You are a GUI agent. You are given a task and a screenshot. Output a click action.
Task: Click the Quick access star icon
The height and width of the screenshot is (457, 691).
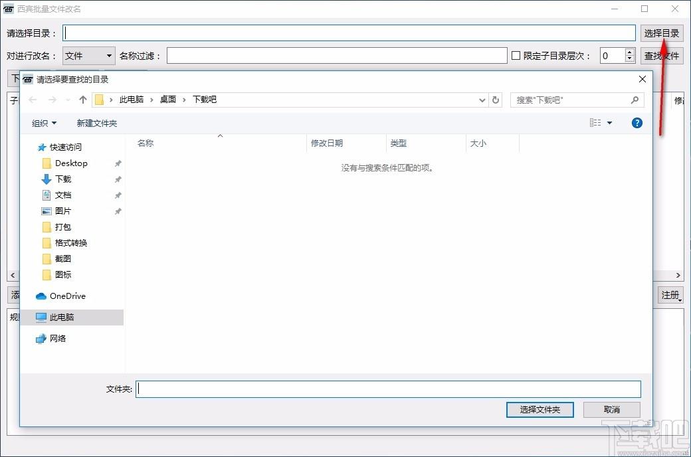(42, 147)
